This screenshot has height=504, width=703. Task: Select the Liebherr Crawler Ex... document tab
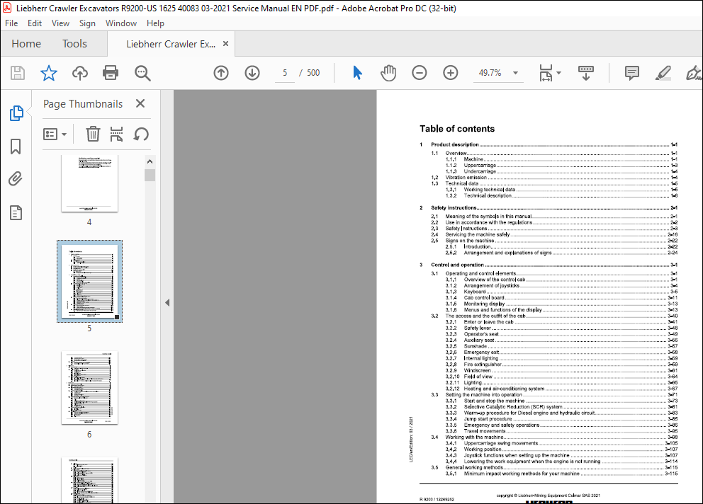171,44
